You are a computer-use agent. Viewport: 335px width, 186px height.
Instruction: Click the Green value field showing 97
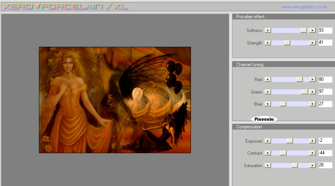click(326, 92)
